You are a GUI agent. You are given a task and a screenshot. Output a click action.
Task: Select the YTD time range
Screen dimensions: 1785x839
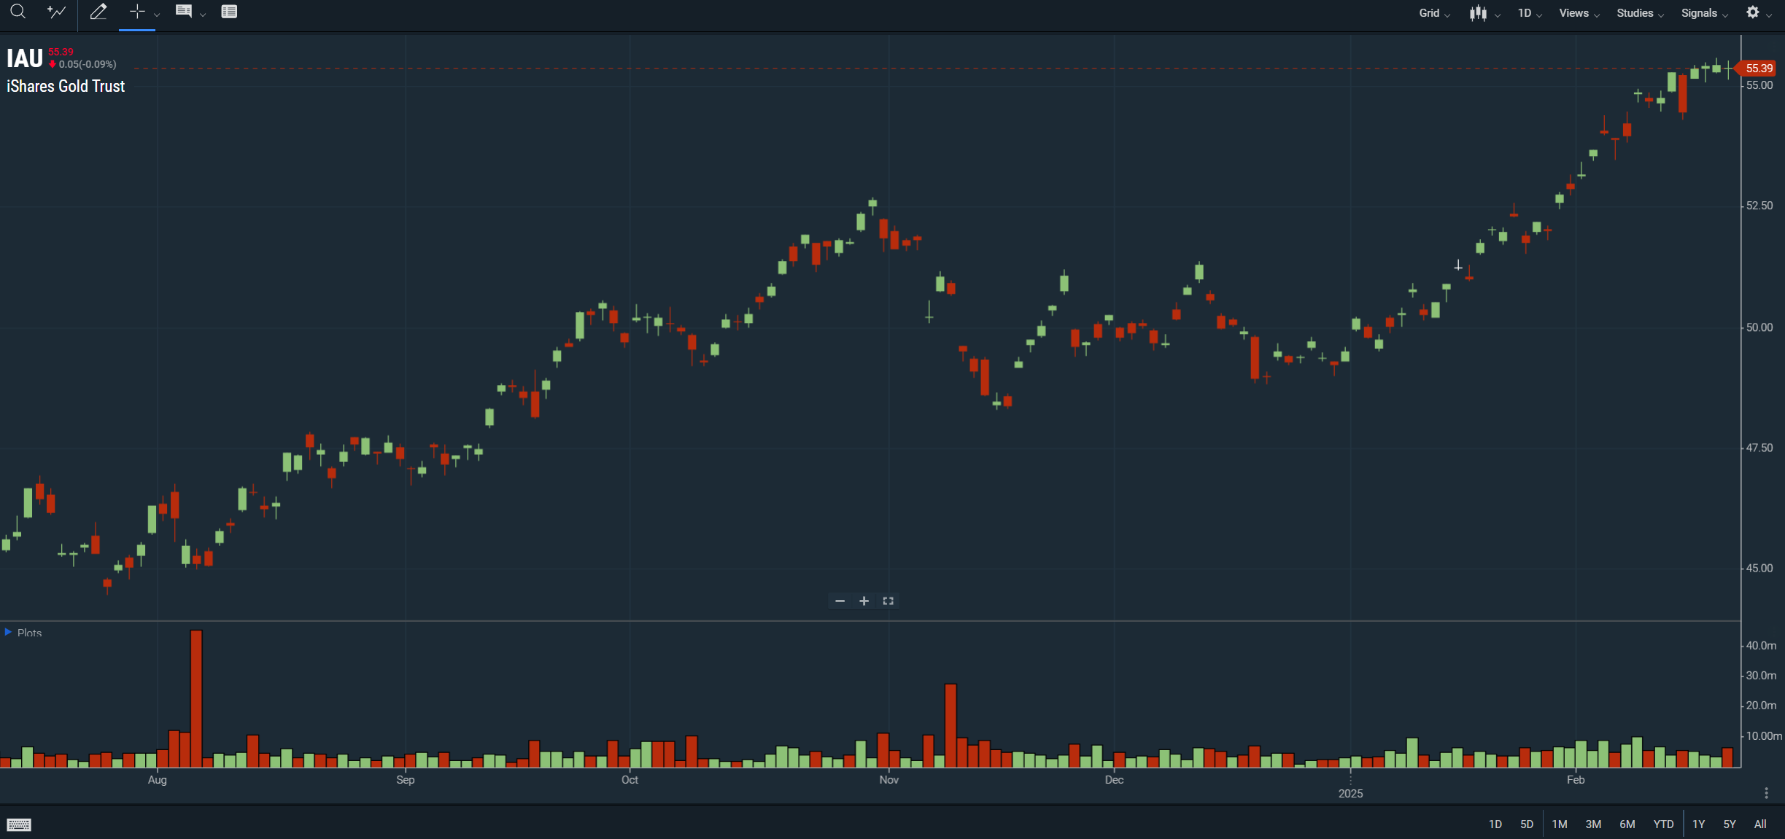point(1663,824)
